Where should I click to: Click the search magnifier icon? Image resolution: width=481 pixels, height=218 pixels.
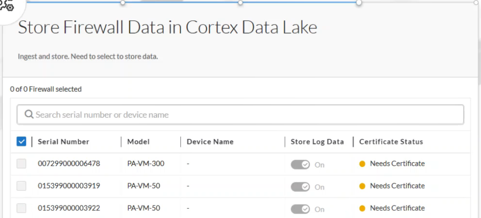pos(29,114)
